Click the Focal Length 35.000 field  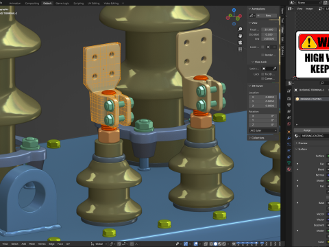tap(269, 30)
